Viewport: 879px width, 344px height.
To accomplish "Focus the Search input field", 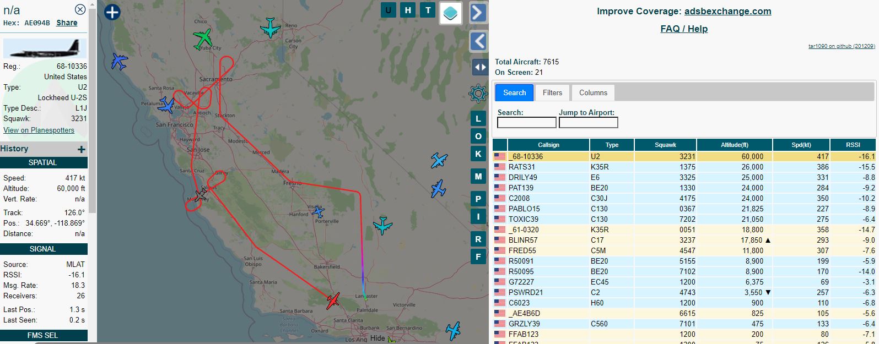I will (527, 122).
